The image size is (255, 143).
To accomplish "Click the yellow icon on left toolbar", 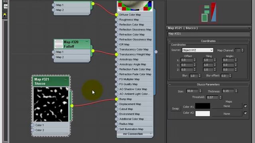I will 5,15.
